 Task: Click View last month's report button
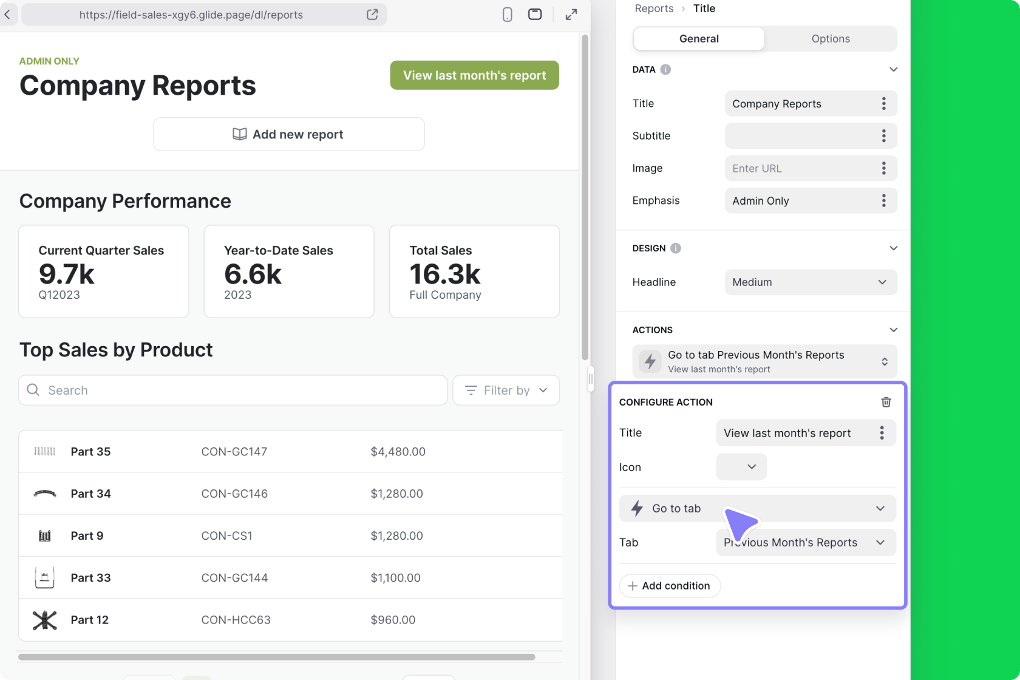click(x=474, y=75)
